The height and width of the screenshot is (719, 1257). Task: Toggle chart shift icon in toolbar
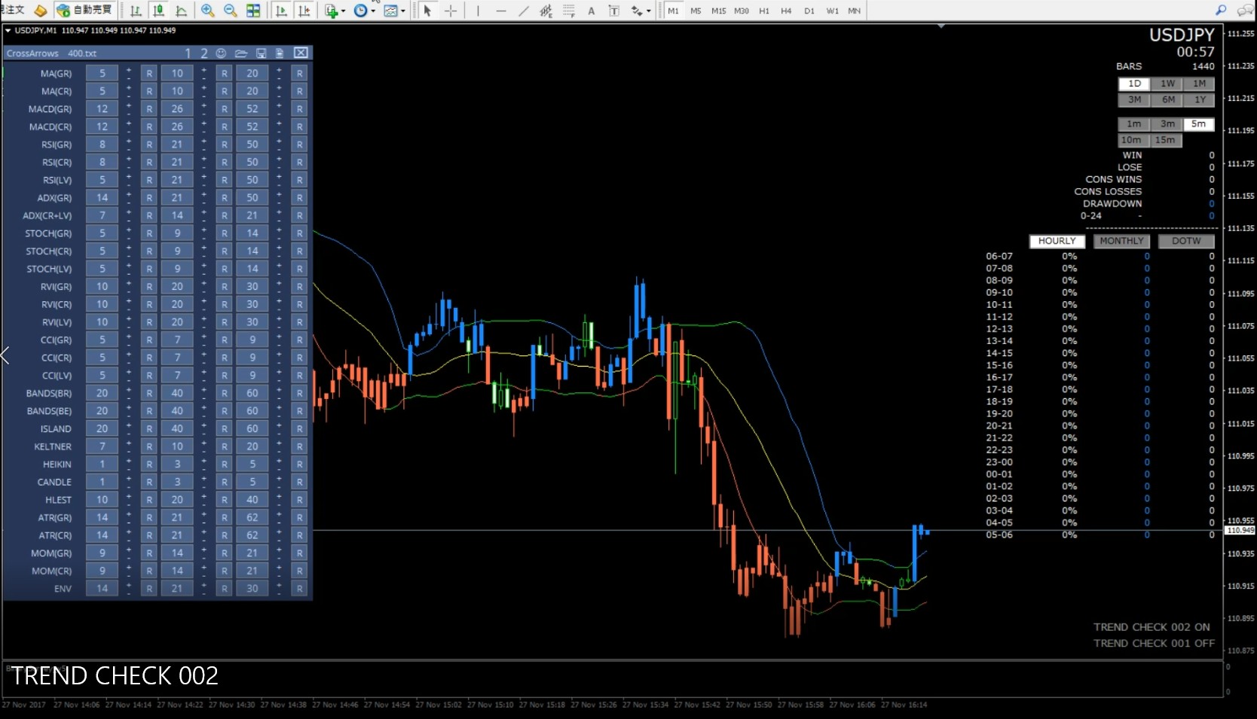[304, 11]
